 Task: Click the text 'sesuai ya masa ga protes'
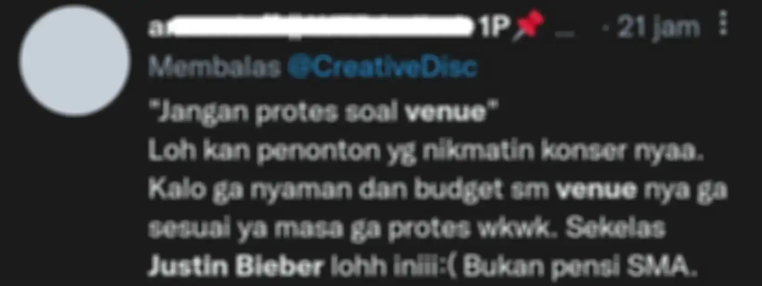(x=309, y=229)
